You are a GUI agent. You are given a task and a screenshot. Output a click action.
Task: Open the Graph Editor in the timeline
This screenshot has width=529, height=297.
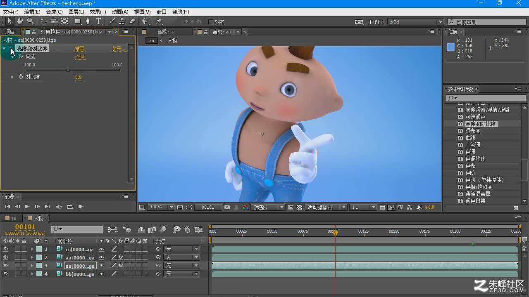click(199, 229)
